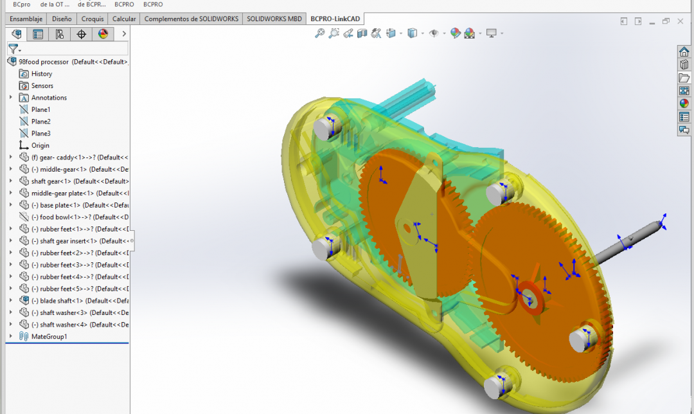Expand the gear- caddy<1> component
The image size is (694, 414).
11,157
